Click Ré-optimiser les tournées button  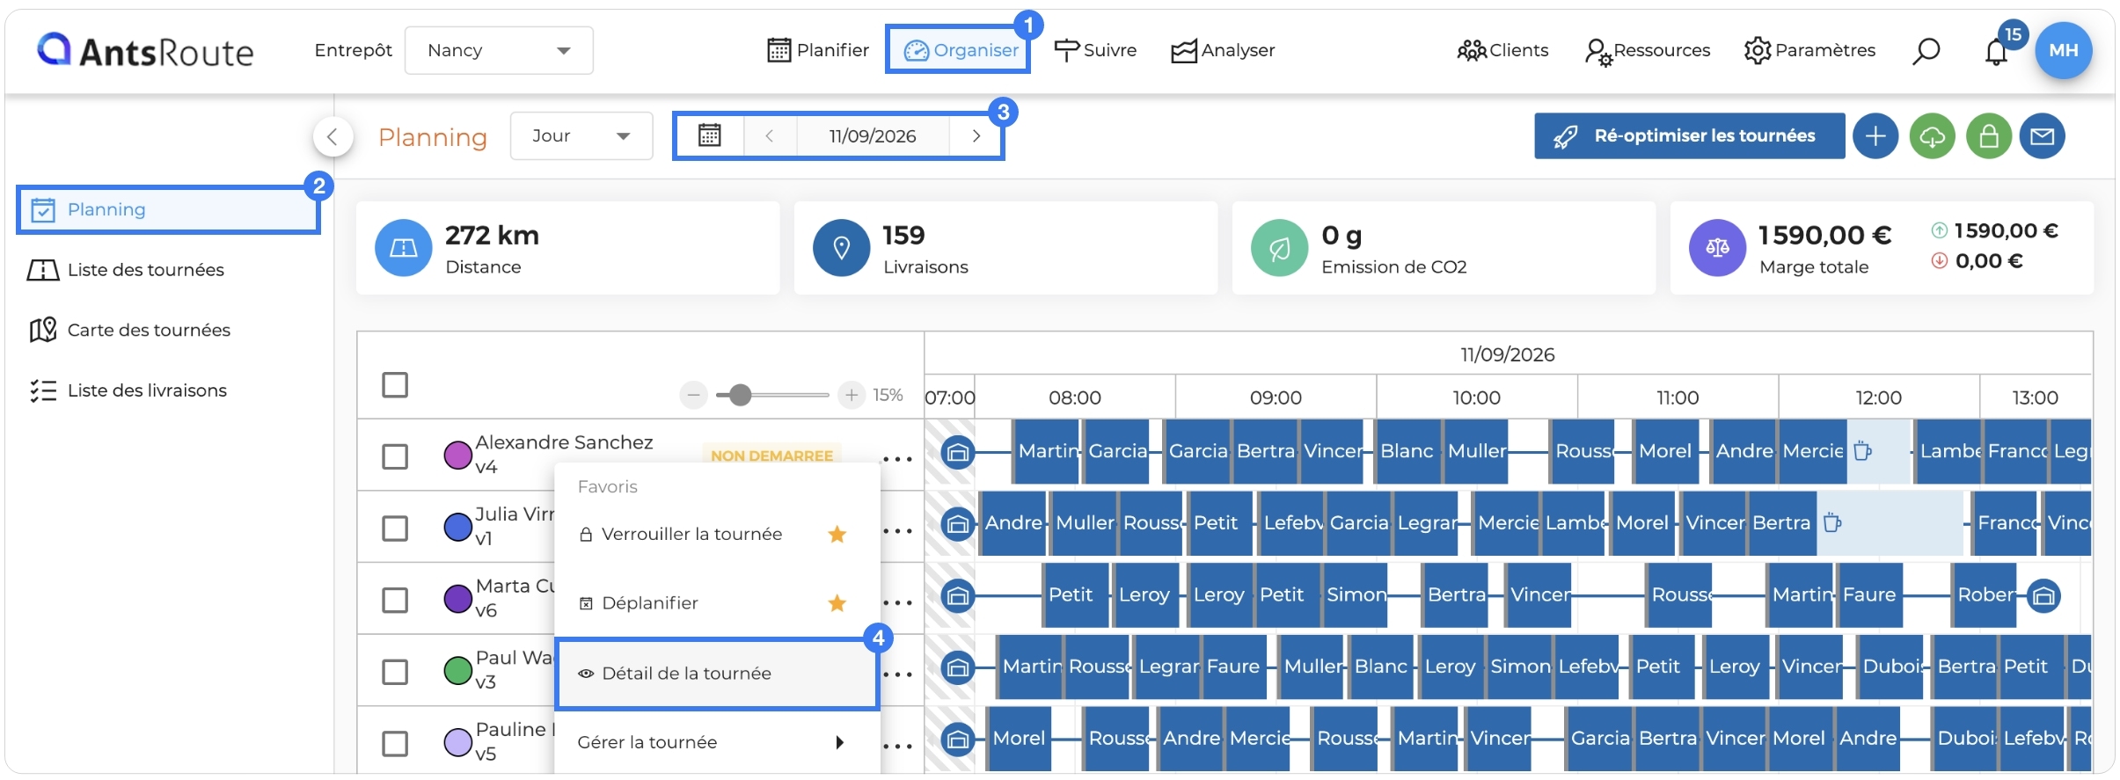1689,136
